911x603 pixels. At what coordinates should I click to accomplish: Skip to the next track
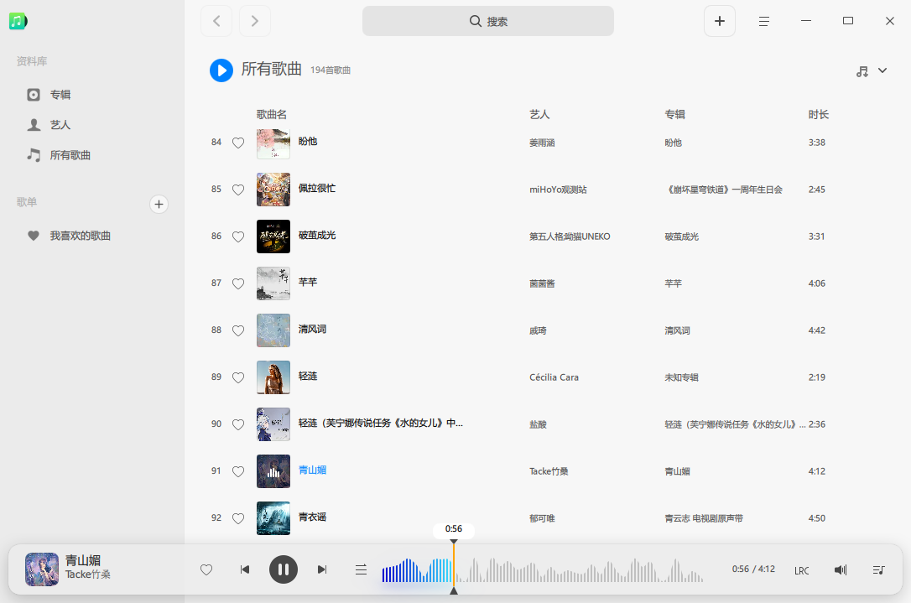click(x=322, y=569)
